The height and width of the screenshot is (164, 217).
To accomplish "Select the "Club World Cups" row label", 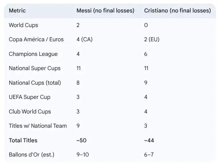I will click(30, 112).
